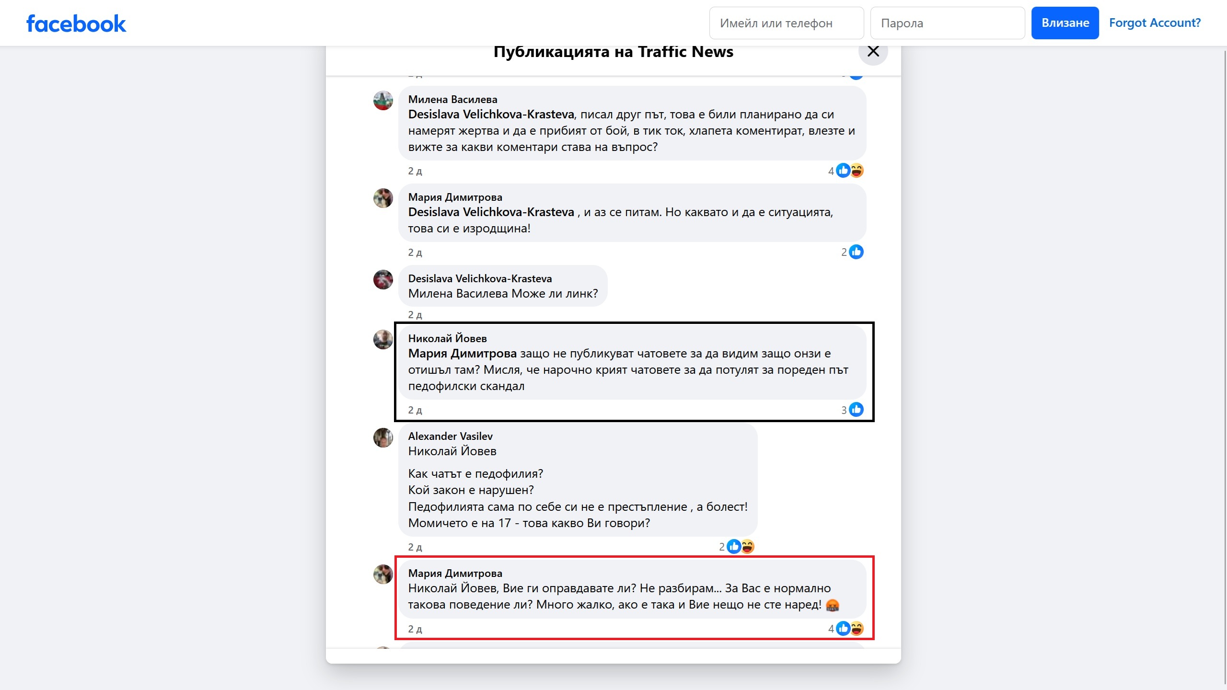Open author name Мария Димитрова above оправдавате comment
This screenshot has height=690, width=1227.
[x=455, y=574]
